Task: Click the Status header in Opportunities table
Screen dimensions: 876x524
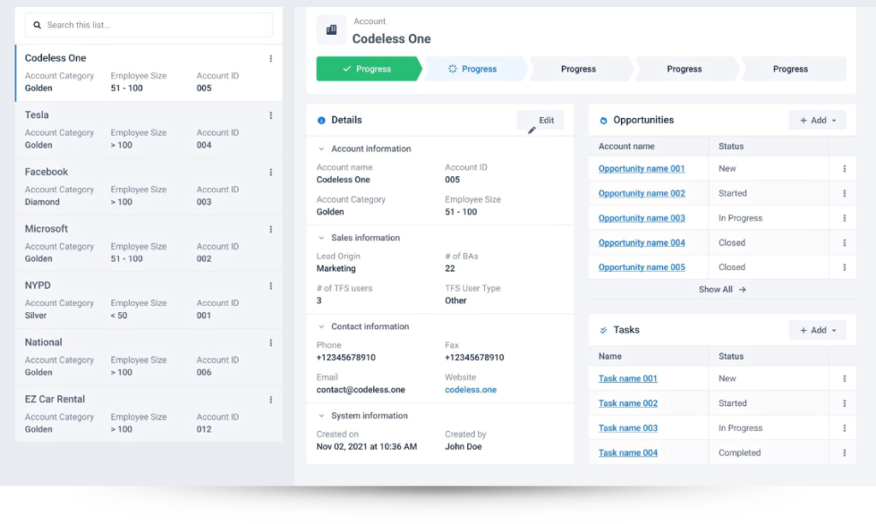Action: click(731, 146)
